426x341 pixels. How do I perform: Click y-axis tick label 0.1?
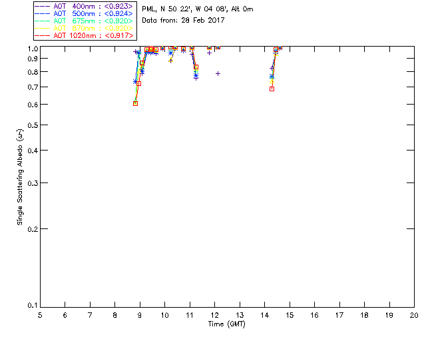coord(33,306)
